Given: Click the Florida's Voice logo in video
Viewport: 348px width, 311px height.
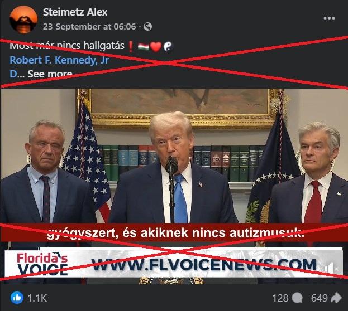Looking at the screenshot, I should 42,264.
